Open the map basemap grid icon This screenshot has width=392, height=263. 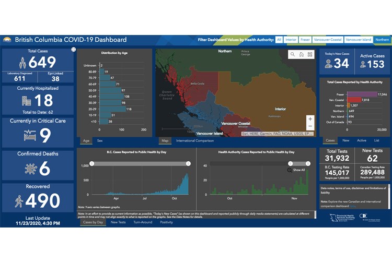(x=310, y=54)
